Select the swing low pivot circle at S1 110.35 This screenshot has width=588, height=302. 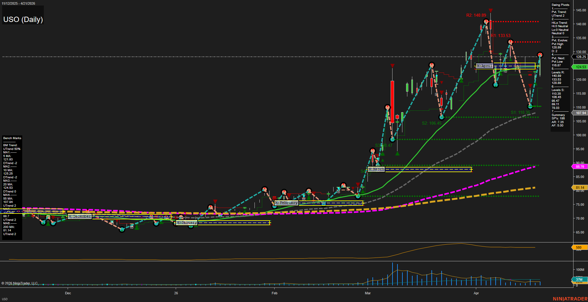(x=530, y=106)
